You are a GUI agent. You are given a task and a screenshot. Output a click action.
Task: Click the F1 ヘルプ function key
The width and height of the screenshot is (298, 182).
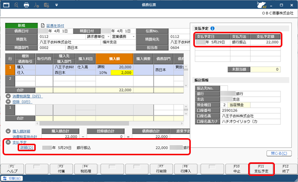pos(13,169)
